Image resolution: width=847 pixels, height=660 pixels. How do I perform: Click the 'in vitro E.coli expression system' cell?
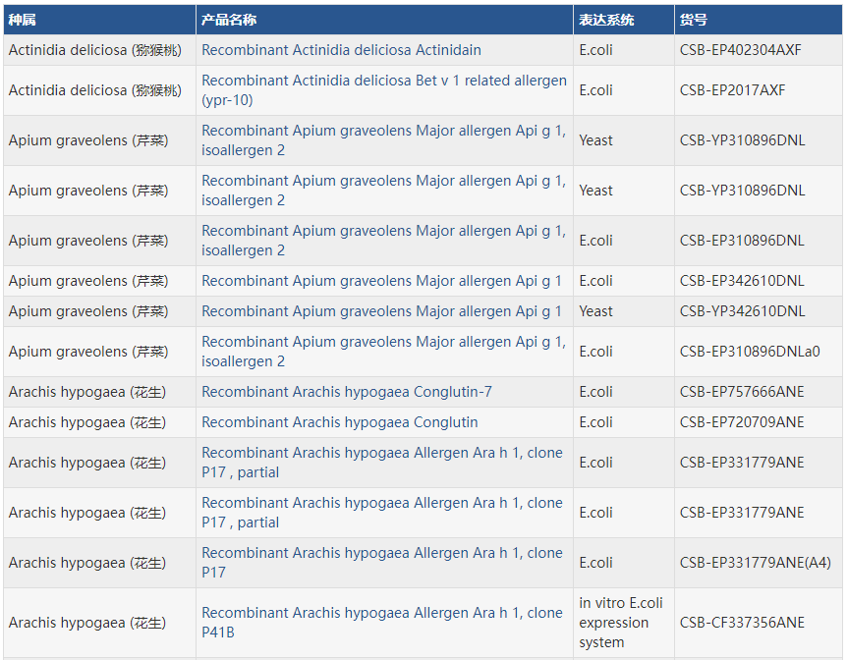tap(620, 623)
